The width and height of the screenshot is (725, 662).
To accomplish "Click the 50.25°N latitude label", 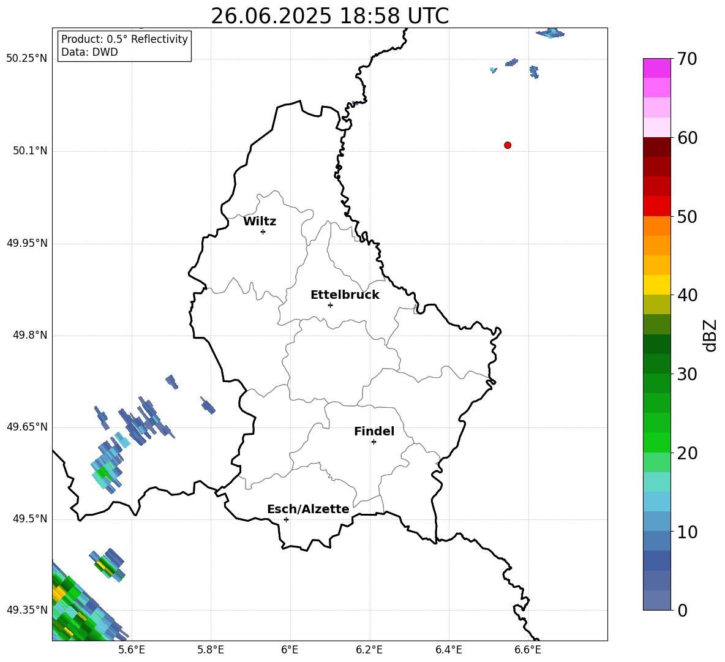I will tap(27, 59).
